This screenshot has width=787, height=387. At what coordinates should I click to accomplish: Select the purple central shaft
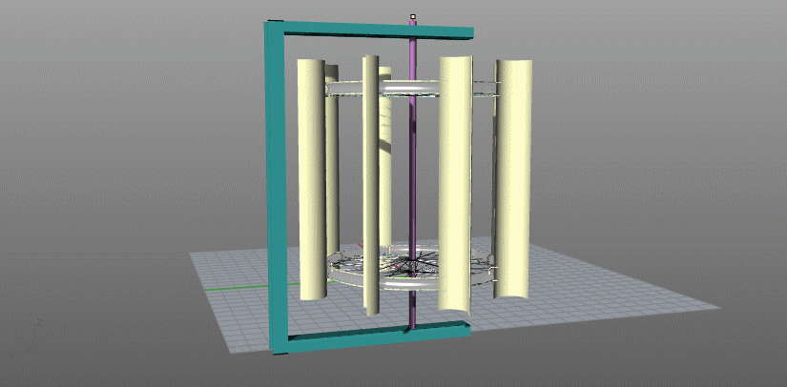pos(412,175)
